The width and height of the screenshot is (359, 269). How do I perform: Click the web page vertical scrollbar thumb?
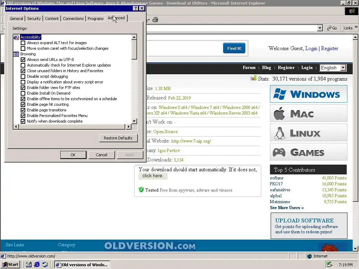[355, 120]
